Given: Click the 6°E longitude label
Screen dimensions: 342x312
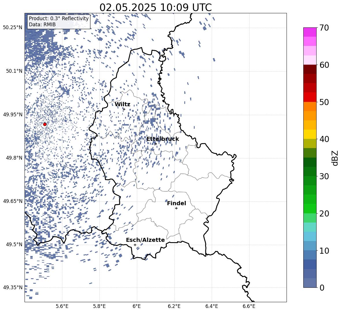Looking at the screenshot, I should click(137, 306).
